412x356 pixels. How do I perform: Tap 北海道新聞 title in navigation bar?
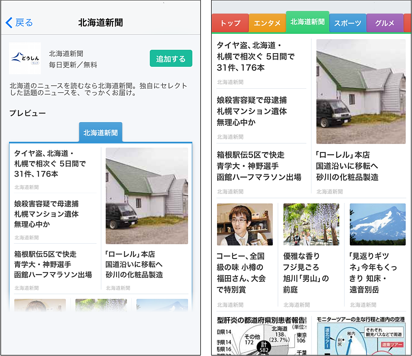(101, 23)
